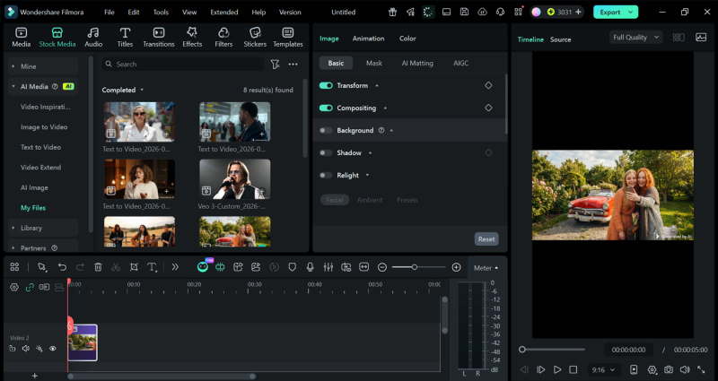Viewport: 718px width, 381px height.
Task: Select the crop tool in timeline toolbar
Action: [134, 267]
